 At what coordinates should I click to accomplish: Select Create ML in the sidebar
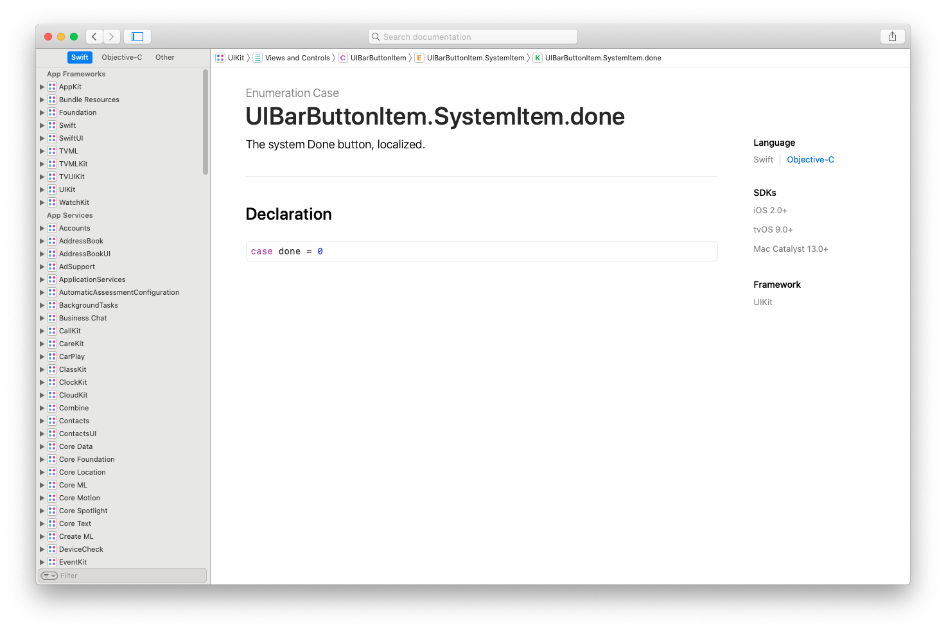coord(76,536)
